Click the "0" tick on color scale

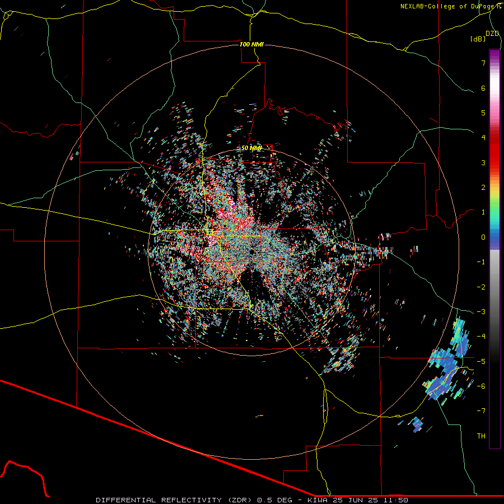click(483, 237)
